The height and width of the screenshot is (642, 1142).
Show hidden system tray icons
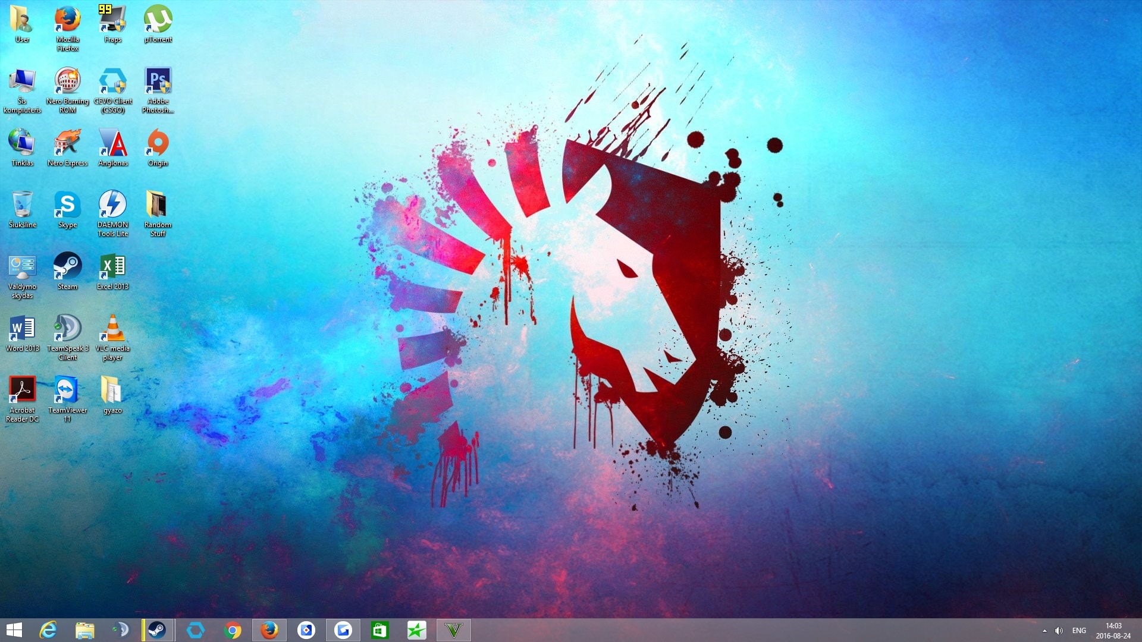[x=1044, y=631]
